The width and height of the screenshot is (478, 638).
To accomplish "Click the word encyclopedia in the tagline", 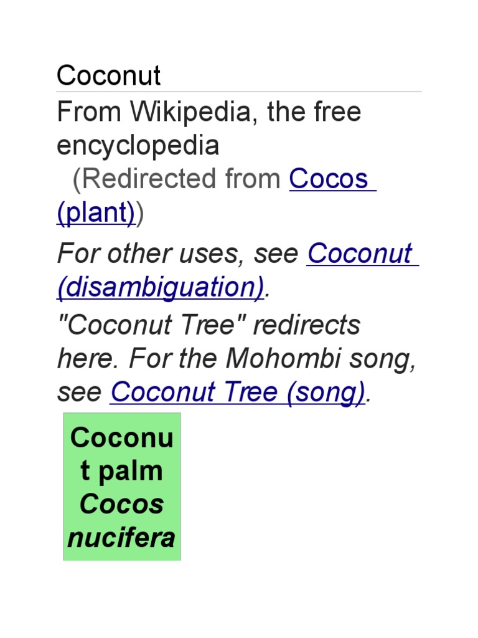I will [x=138, y=146].
